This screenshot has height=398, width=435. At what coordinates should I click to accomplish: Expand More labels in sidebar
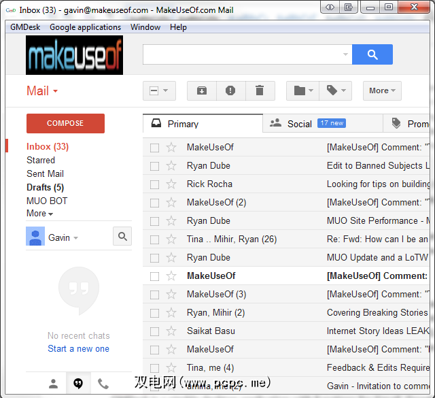39,214
